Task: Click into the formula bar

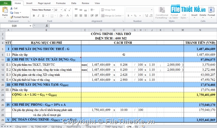Action: pyautogui.click(x=133, y=26)
